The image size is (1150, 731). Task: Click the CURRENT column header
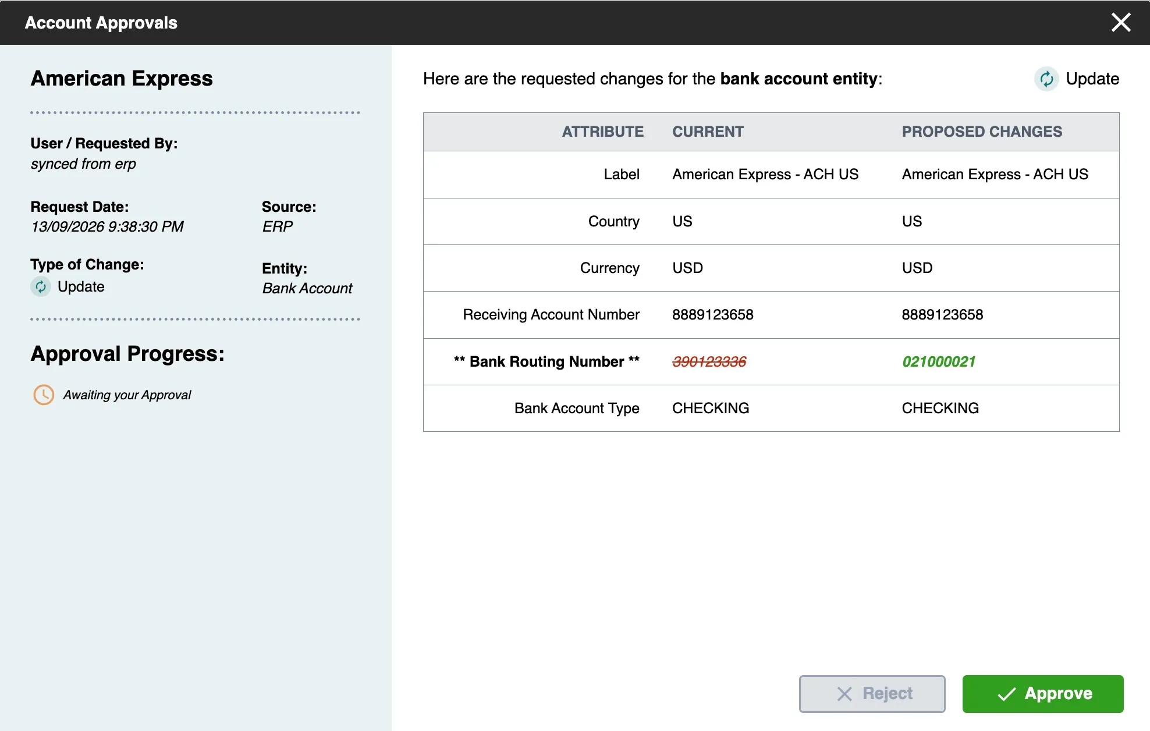point(708,132)
